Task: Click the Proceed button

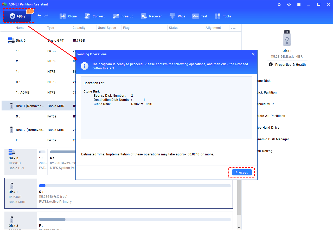Action: coord(242,172)
